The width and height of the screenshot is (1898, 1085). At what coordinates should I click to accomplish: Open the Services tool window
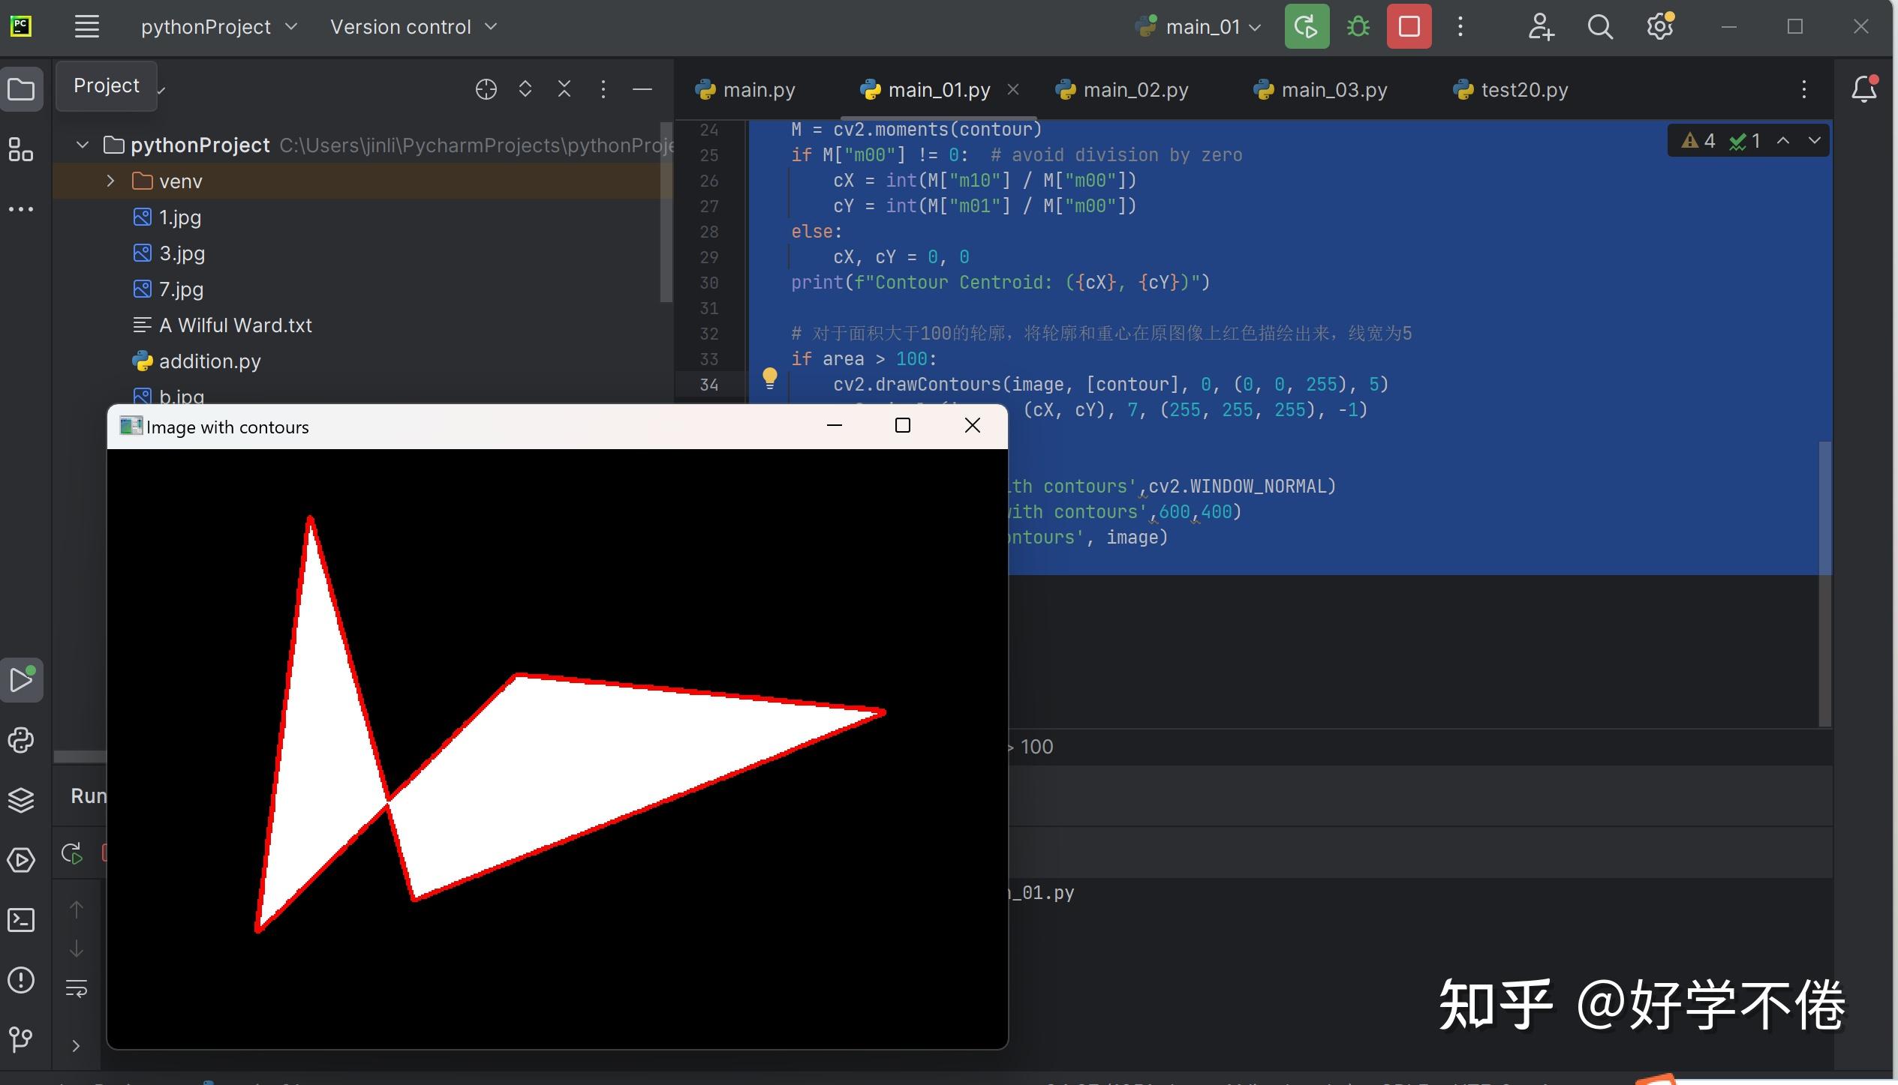(21, 860)
